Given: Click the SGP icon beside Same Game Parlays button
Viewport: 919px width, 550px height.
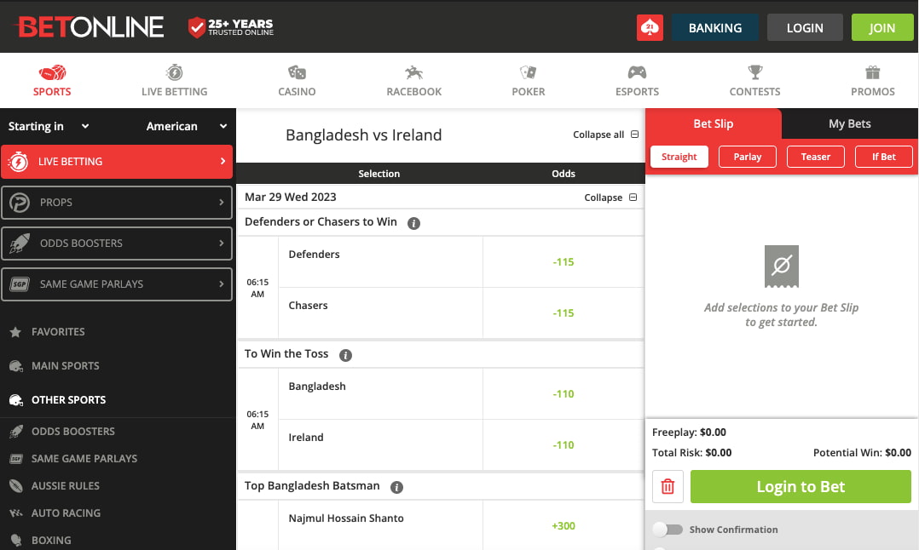Looking at the screenshot, I should (20, 284).
